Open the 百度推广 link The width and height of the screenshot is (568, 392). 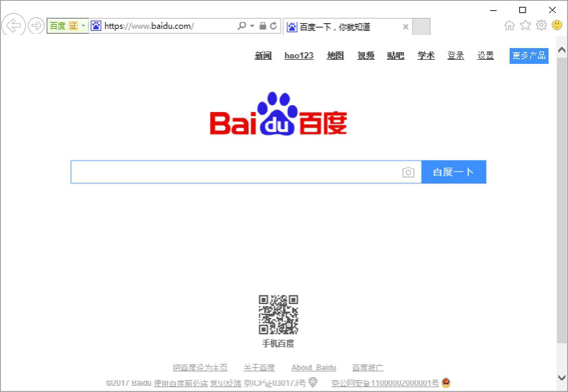(368, 368)
